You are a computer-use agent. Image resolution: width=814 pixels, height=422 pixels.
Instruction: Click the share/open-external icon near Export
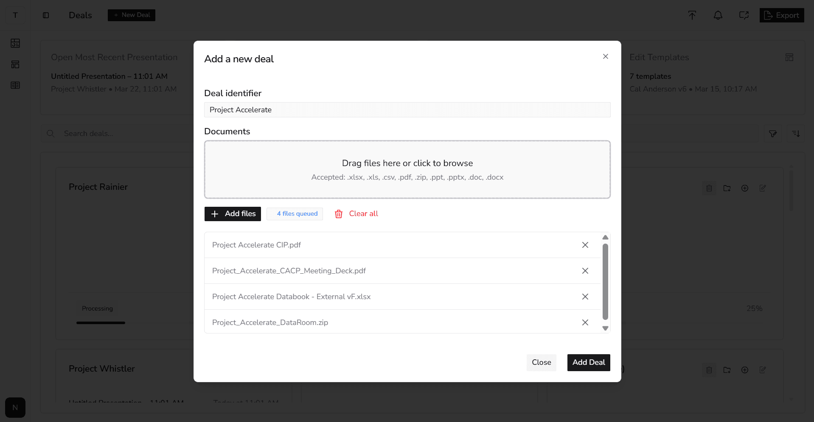tap(744, 15)
